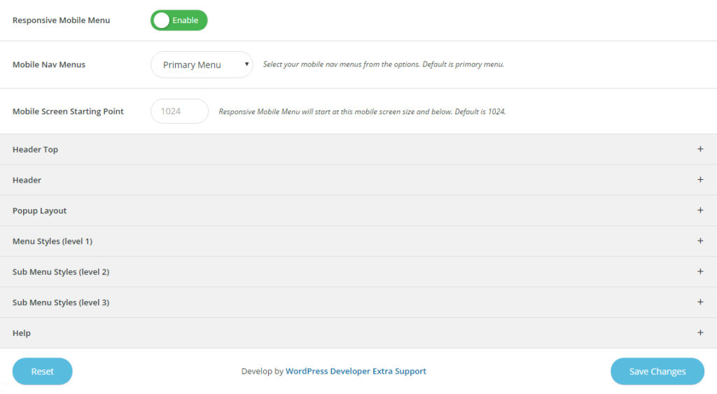Screen dimensions: 717x394
Task: Select the Menu Styles (level 1) heading
Action: 53,241
